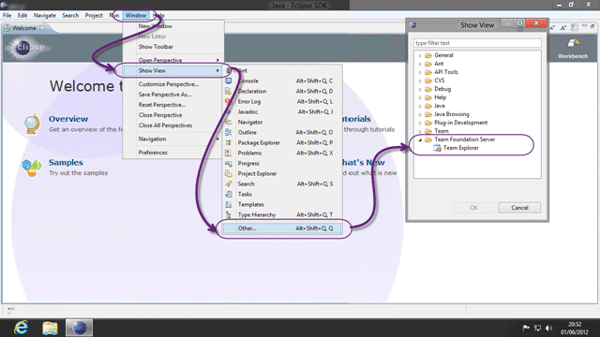The height and width of the screenshot is (337, 600).
Task: Choose Javadoc from Show View menu
Action: tap(247, 111)
